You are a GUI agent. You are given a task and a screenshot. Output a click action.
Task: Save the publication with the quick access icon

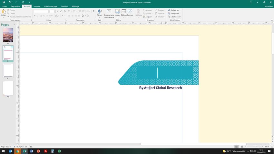[x=4, y=2]
